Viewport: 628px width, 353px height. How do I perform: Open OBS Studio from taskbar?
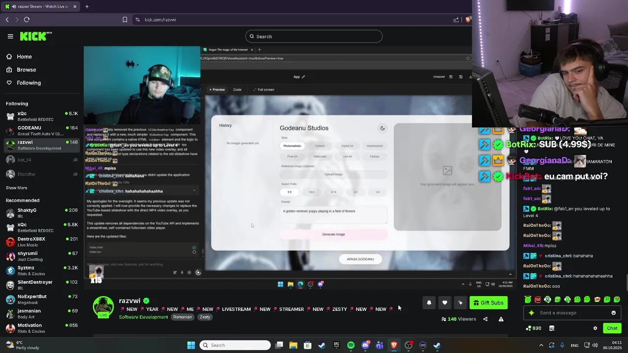pos(408,345)
